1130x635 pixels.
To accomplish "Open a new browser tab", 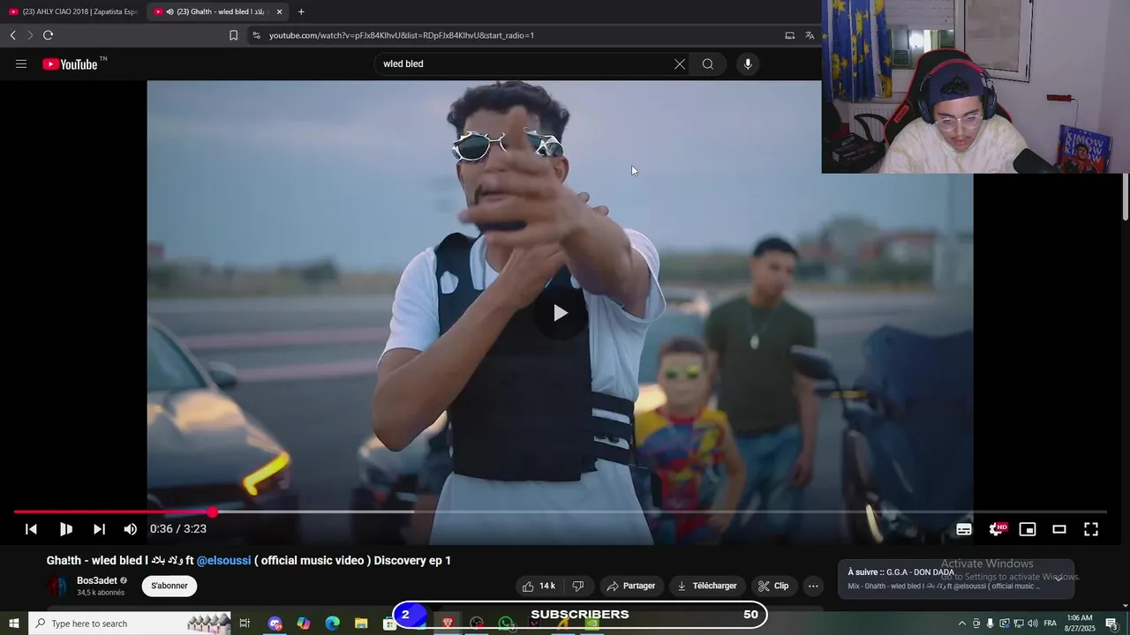I will click(x=301, y=11).
